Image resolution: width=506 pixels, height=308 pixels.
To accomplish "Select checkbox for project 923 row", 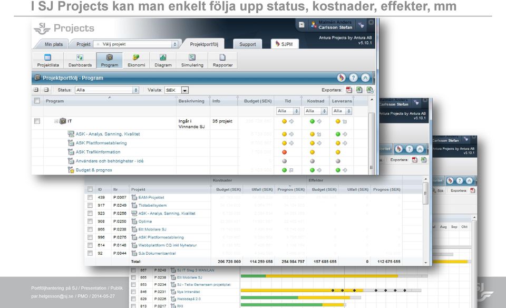I will [90, 214].
